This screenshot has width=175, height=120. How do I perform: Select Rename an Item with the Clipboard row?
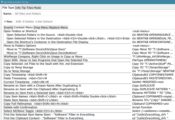[x=89, y=89]
